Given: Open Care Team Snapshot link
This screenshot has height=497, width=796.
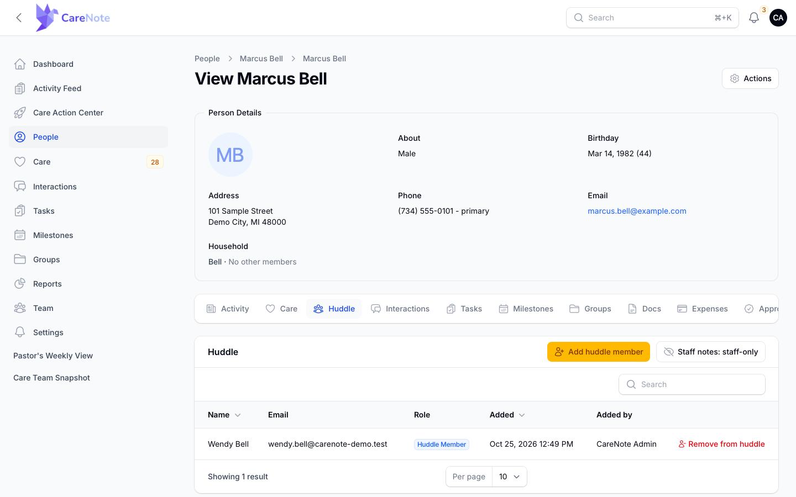Looking at the screenshot, I should pyautogui.click(x=51, y=378).
